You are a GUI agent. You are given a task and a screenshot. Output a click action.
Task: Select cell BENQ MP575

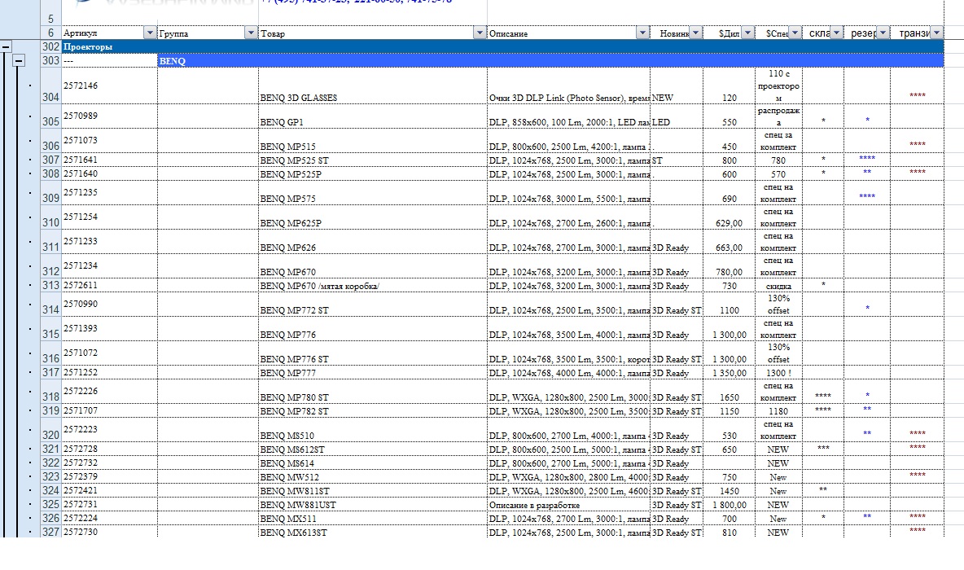click(x=373, y=193)
